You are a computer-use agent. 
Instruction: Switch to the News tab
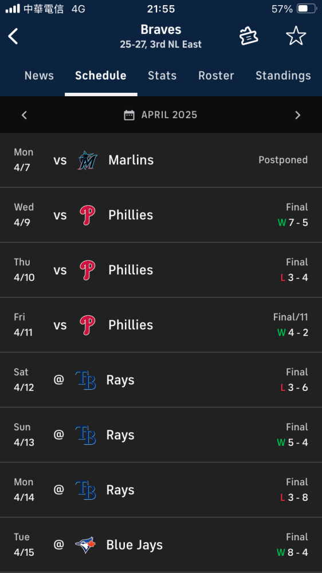click(x=39, y=76)
